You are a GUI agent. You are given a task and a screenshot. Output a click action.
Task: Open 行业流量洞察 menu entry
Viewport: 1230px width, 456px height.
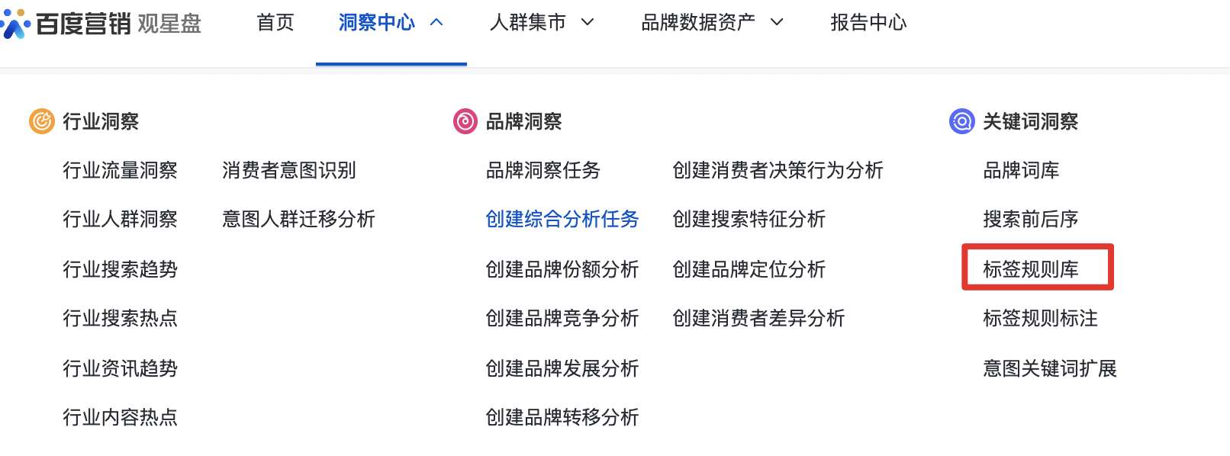[x=120, y=171]
